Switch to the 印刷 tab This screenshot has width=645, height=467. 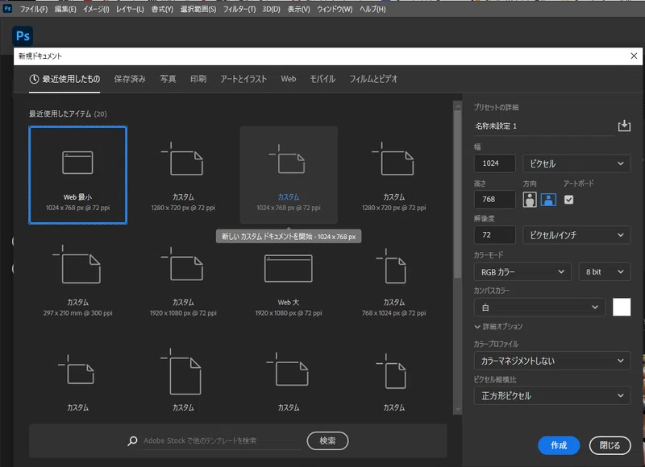point(198,79)
